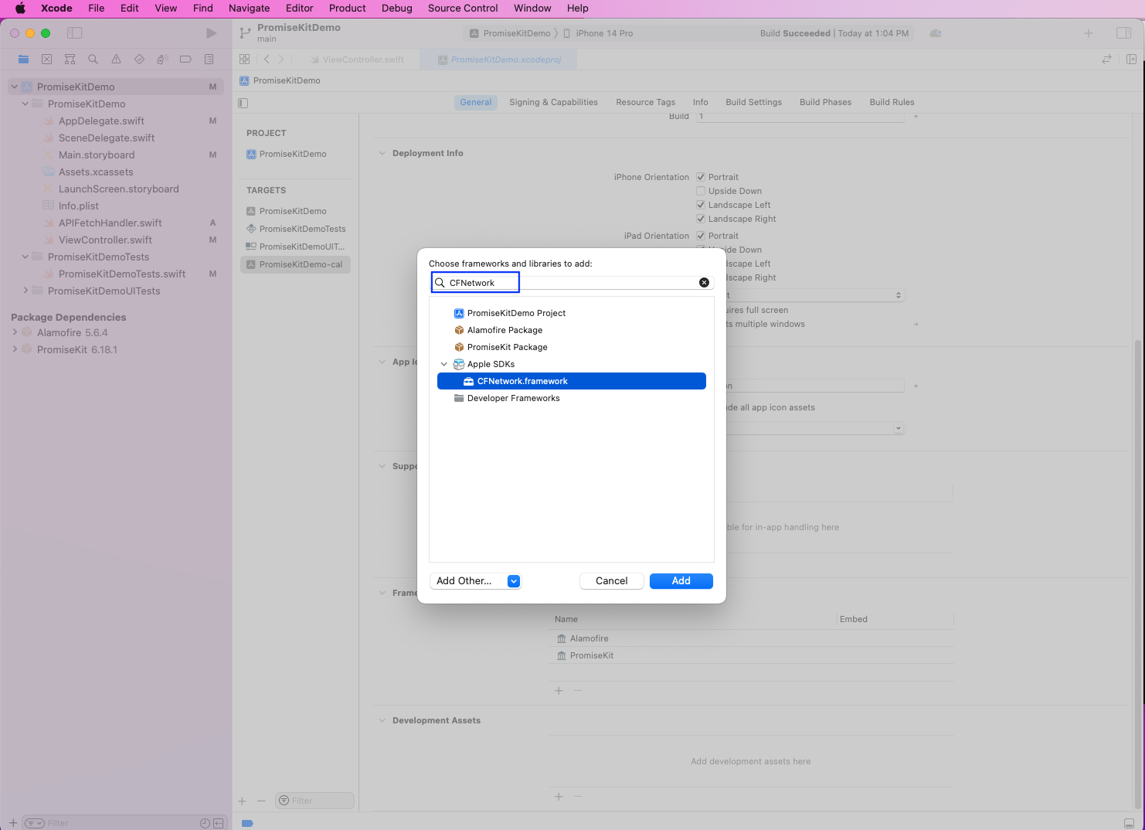Switch to Build Settings tab

click(753, 102)
